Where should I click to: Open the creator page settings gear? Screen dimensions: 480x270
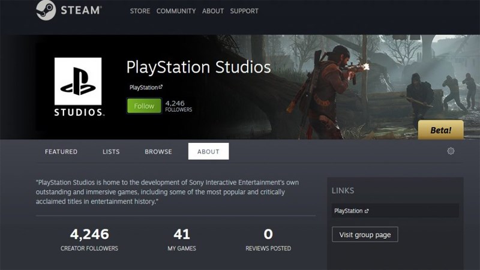coord(451,151)
